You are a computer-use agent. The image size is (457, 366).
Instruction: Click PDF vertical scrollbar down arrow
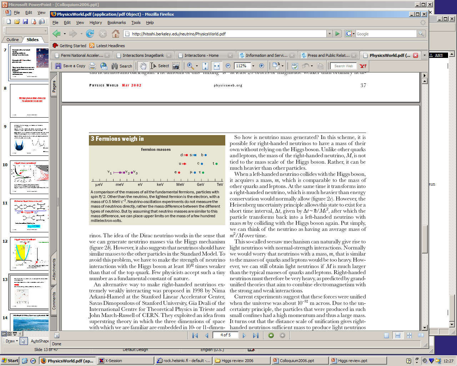coord(425,328)
